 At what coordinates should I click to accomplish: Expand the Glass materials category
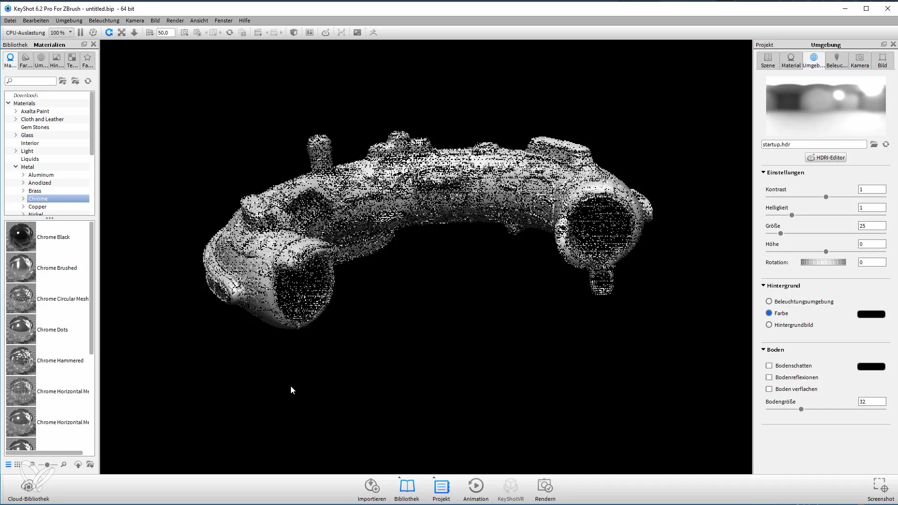(x=15, y=135)
